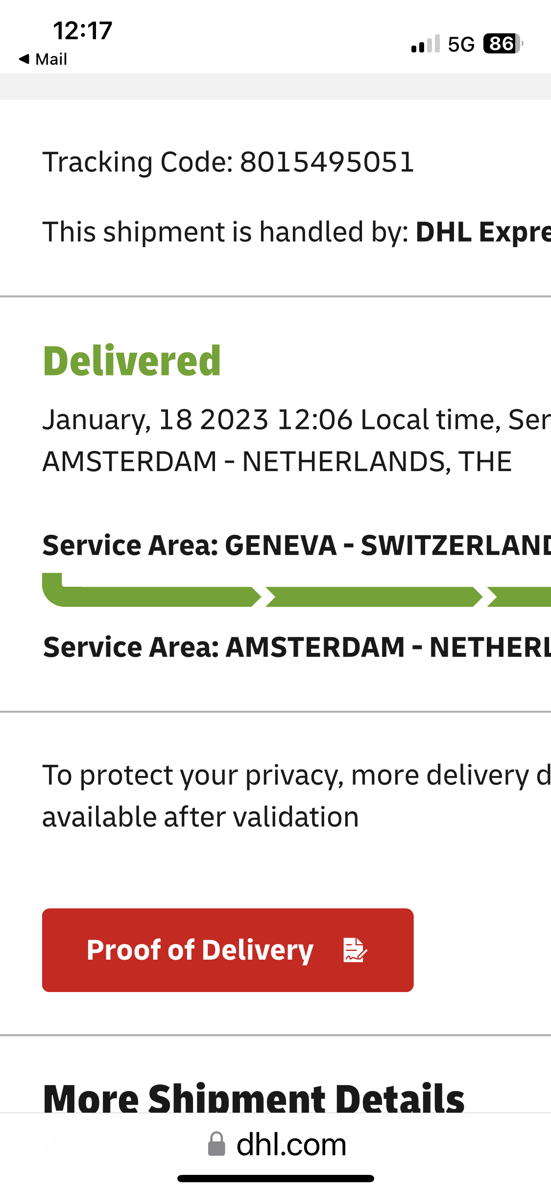
Task: Tap the home indicator bar at bottom
Action: coord(276,1178)
